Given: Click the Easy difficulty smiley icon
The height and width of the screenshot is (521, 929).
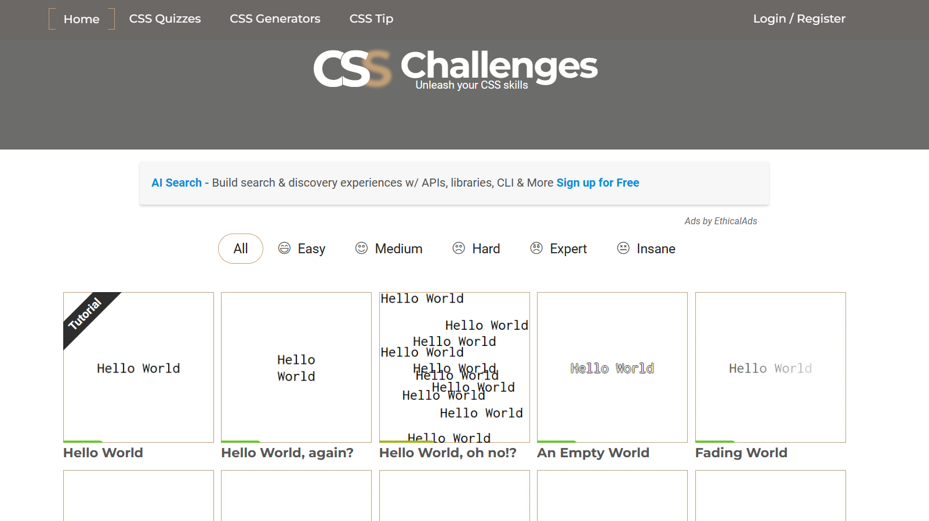Looking at the screenshot, I should (284, 249).
